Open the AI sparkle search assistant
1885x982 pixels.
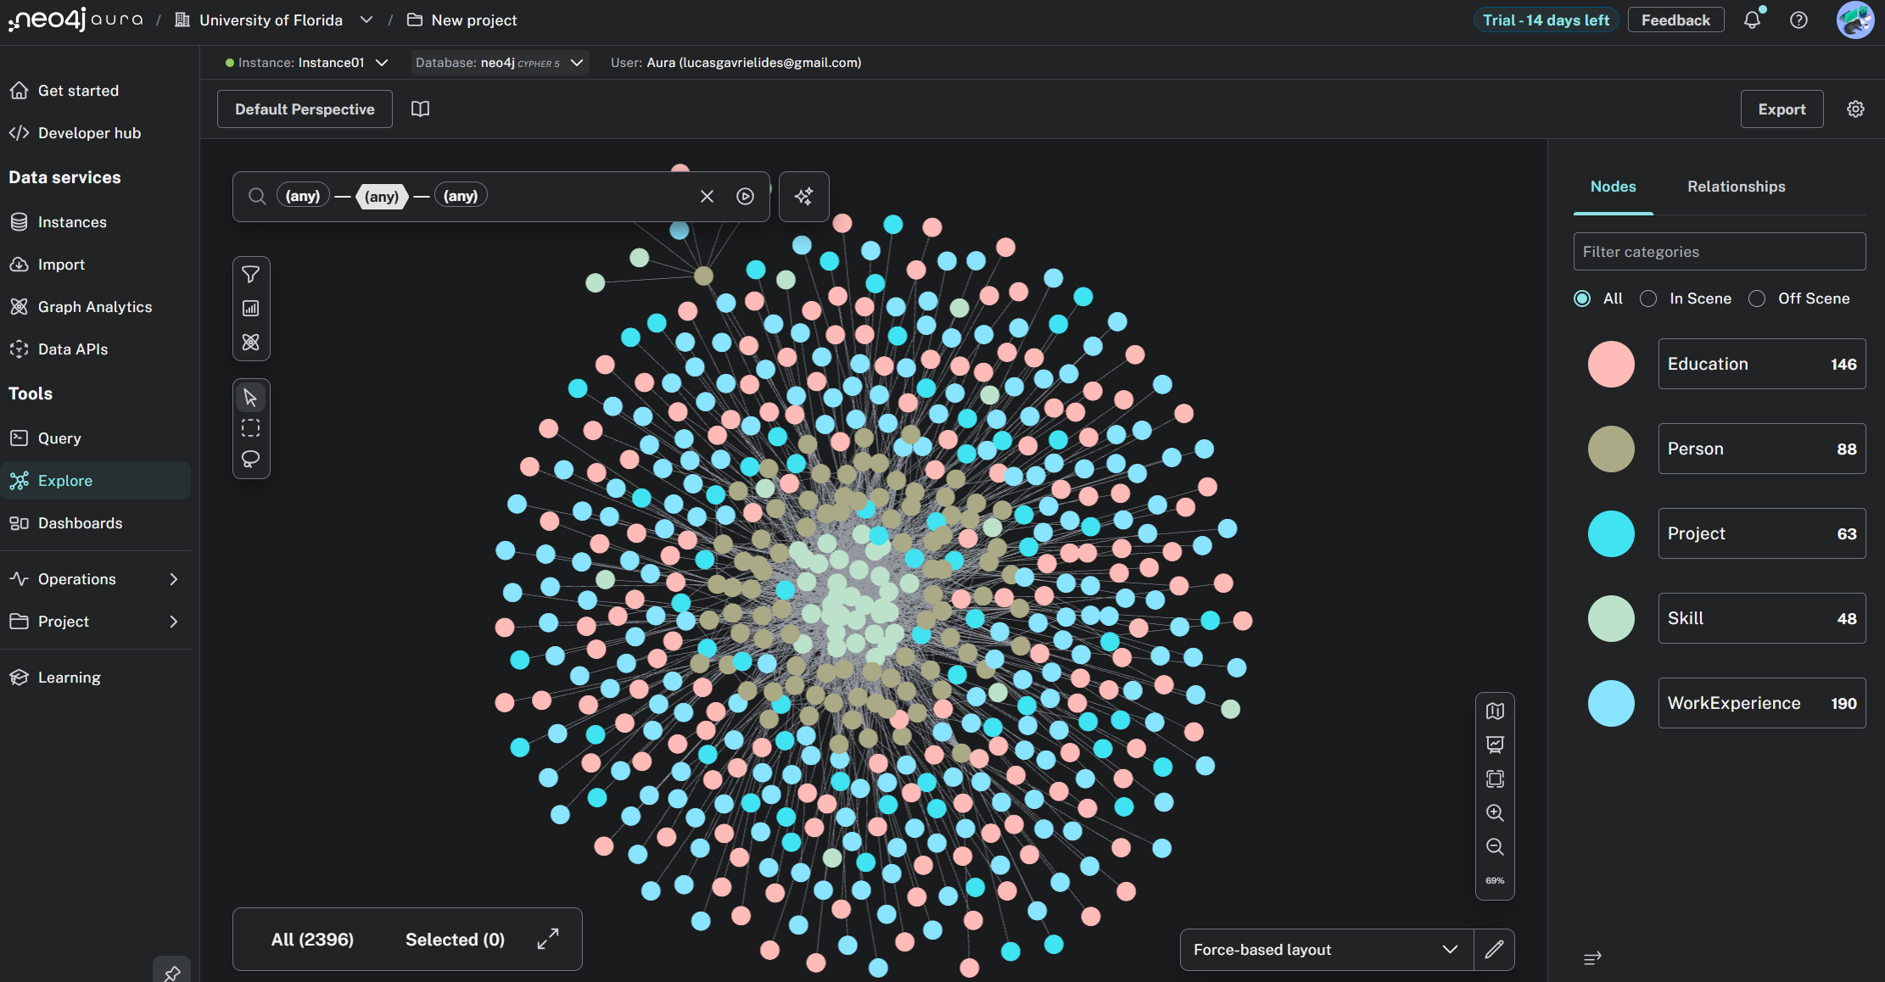(803, 197)
